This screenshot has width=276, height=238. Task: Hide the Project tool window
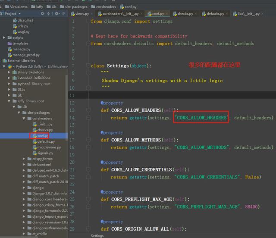point(64,13)
